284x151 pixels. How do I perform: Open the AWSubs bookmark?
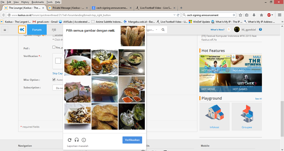74,22
